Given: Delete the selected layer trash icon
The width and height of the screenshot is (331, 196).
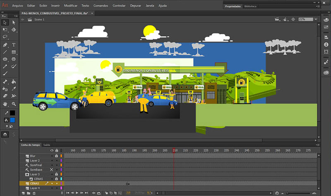Looking at the screenshot, I should [34, 193].
